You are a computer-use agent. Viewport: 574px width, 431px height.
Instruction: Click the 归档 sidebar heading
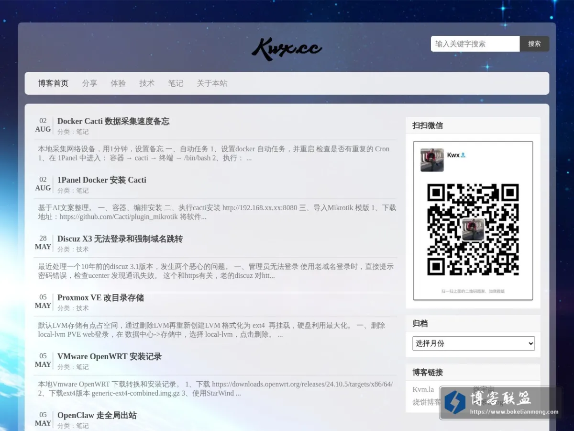pyautogui.click(x=420, y=324)
